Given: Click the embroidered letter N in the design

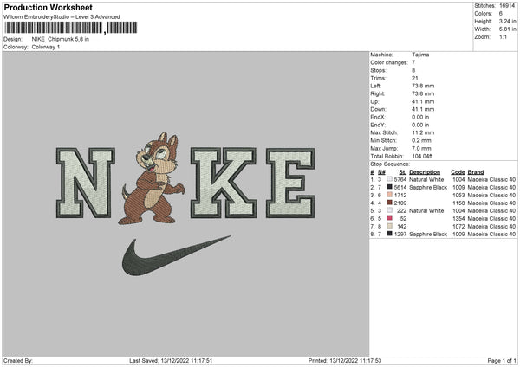Looking at the screenshot, I should point(86,183).
